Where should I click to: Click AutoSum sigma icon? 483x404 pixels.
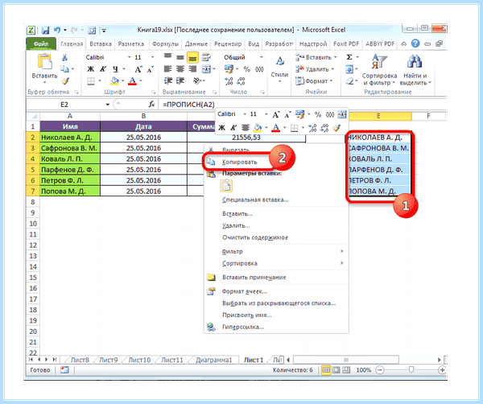pyautogui.click(x=349, y=57)
